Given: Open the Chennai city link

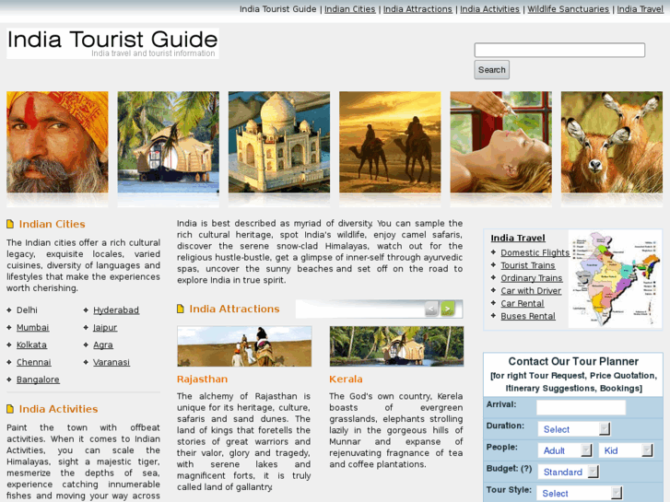Looking at the screenshot, I should click(x=34, y=362).
